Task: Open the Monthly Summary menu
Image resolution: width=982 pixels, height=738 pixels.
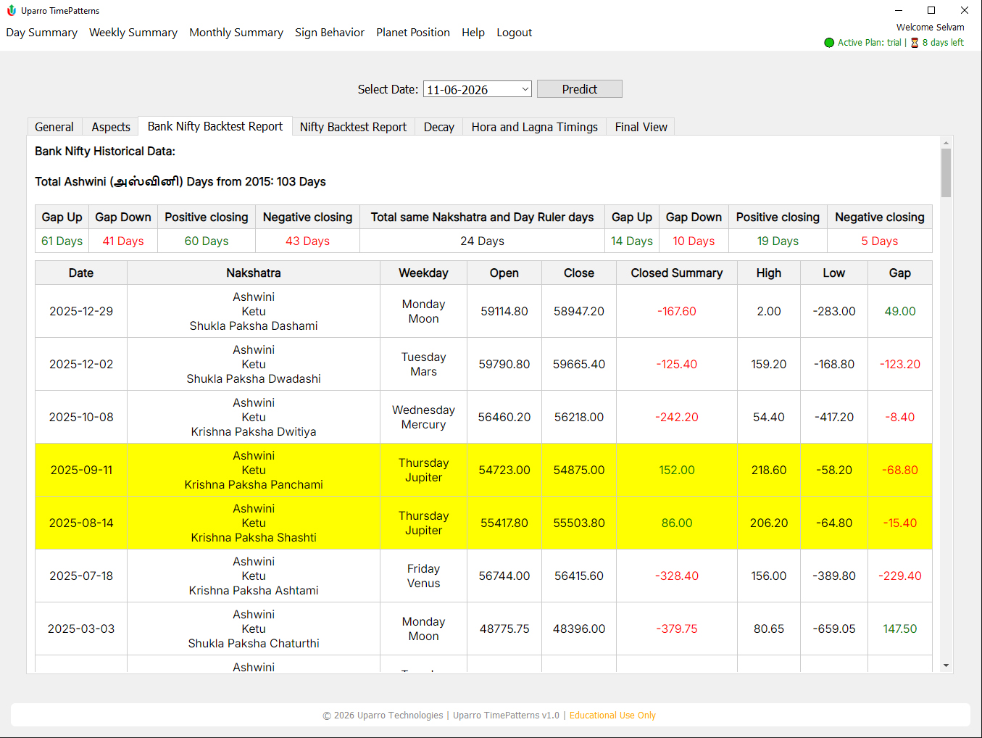Action: 236,33
